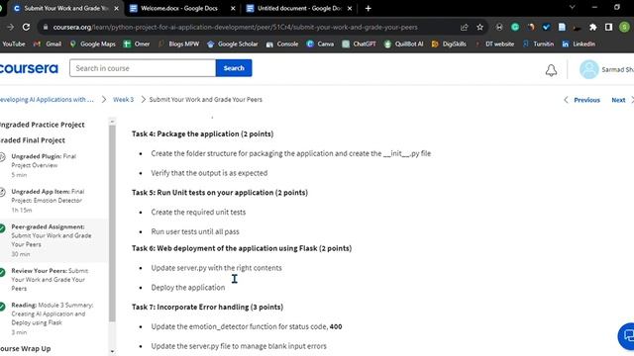Open the LinkedIn bookmark
This screenshot has height=356, width=634.
(x=579, y=44)
